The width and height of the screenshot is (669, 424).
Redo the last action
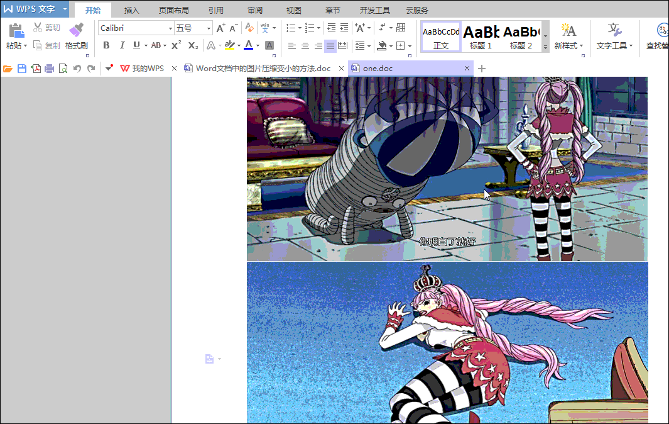click(x=91, y=69)
